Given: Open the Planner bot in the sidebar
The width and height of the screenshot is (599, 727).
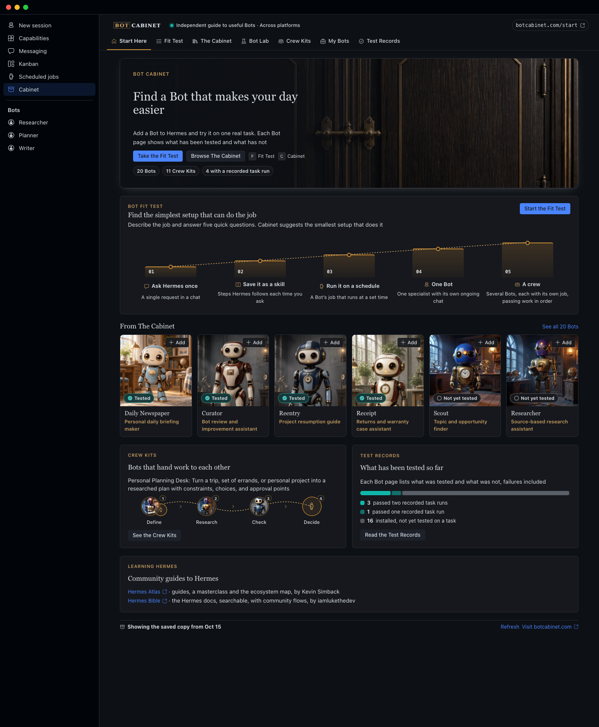Looking at the screenshot, I should [x=49, y=135].
